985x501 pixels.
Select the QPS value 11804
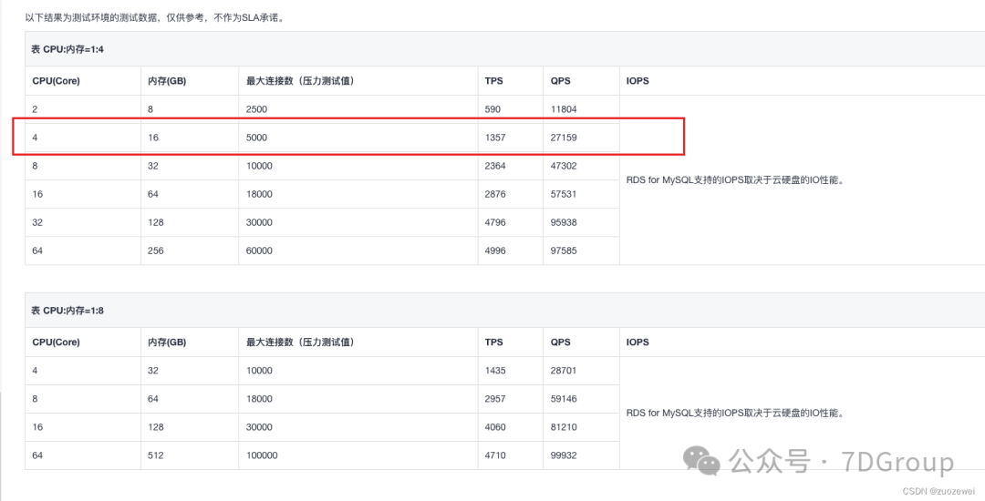click(x=564, y=109)
